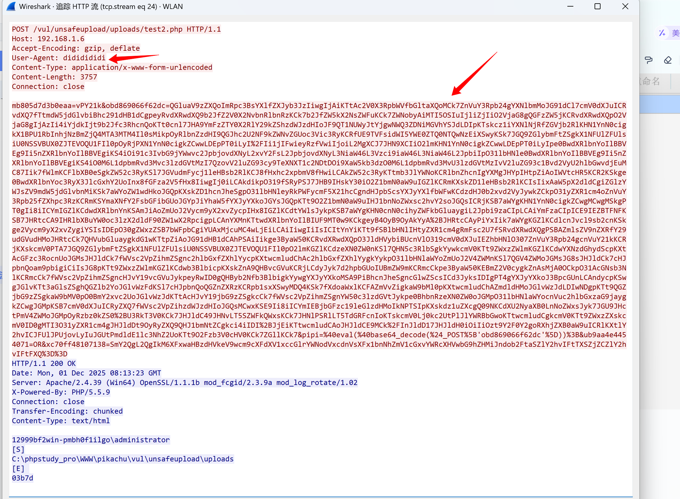
Task: Click the C:\phpstudy_pro uploads path line
Action: point(122,459)
